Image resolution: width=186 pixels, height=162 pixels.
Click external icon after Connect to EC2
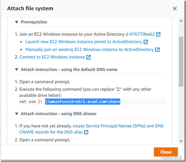88,57
